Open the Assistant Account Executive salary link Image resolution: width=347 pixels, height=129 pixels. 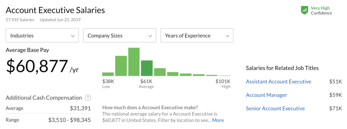tap(279, 82)
